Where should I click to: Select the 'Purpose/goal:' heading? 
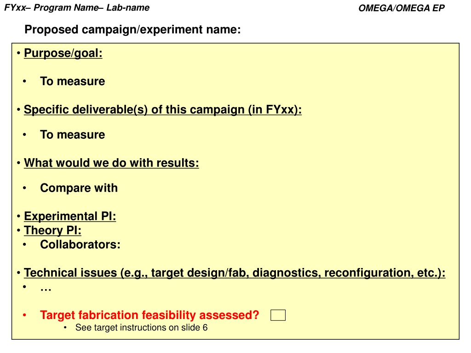click(x=63, y=53)
